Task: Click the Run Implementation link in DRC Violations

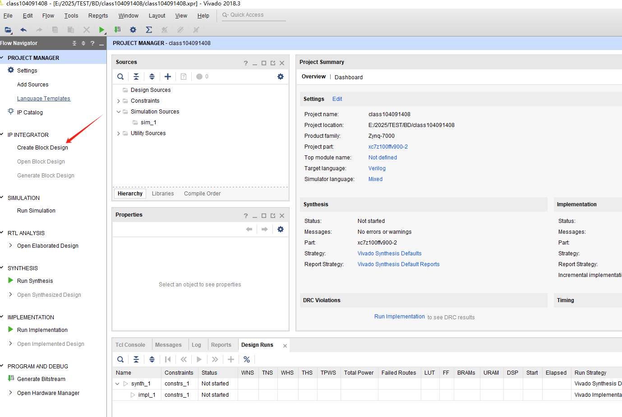Action: 400,317
